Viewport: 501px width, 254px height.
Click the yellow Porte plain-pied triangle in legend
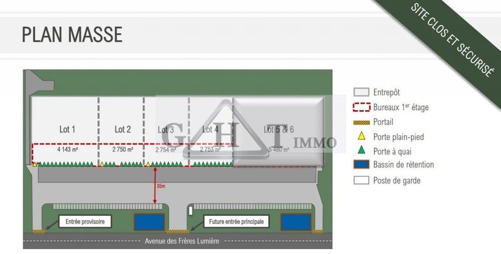point(360,136)
